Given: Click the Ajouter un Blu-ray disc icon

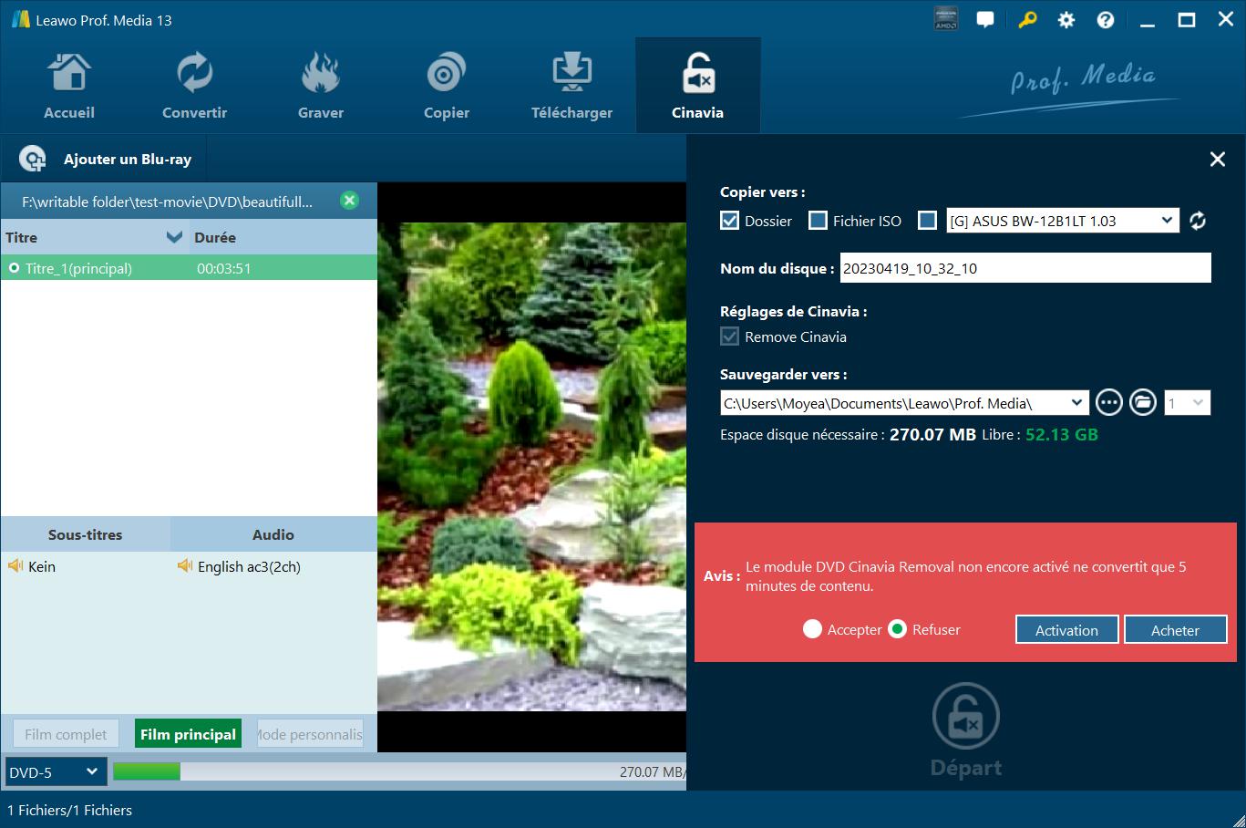Looking at the screenshot, I should (33, 159).
